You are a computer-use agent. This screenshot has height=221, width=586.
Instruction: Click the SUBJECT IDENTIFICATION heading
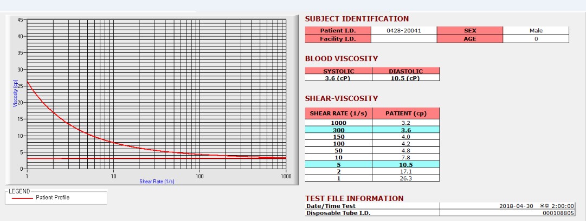pos(357,18)
